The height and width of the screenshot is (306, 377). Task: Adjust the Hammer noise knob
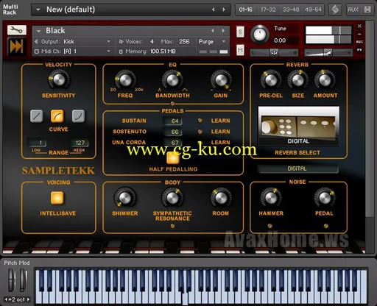click(270, 198)
